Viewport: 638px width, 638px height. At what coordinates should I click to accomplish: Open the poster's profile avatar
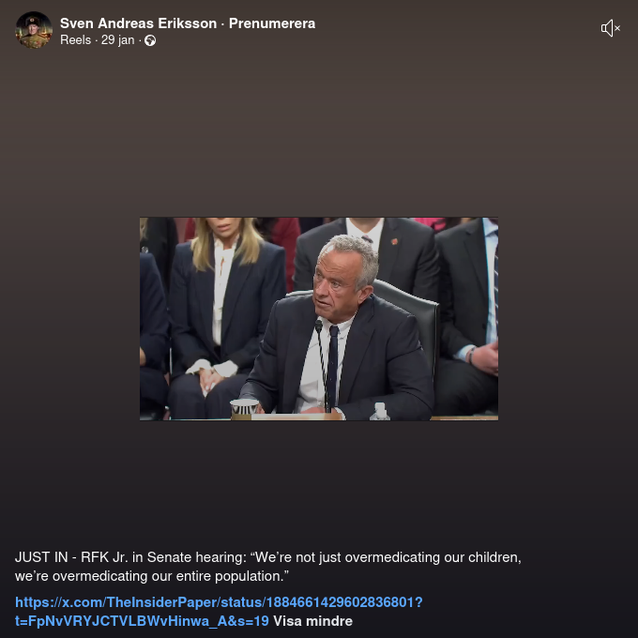[x=34, y=30]
